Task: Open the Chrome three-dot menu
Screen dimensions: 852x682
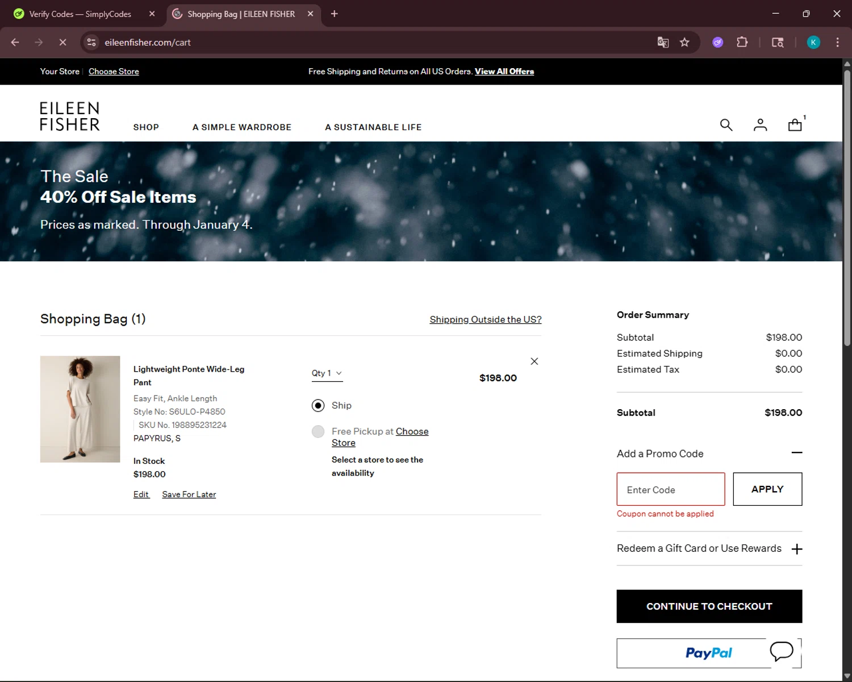Action: [x=837, y=42]
